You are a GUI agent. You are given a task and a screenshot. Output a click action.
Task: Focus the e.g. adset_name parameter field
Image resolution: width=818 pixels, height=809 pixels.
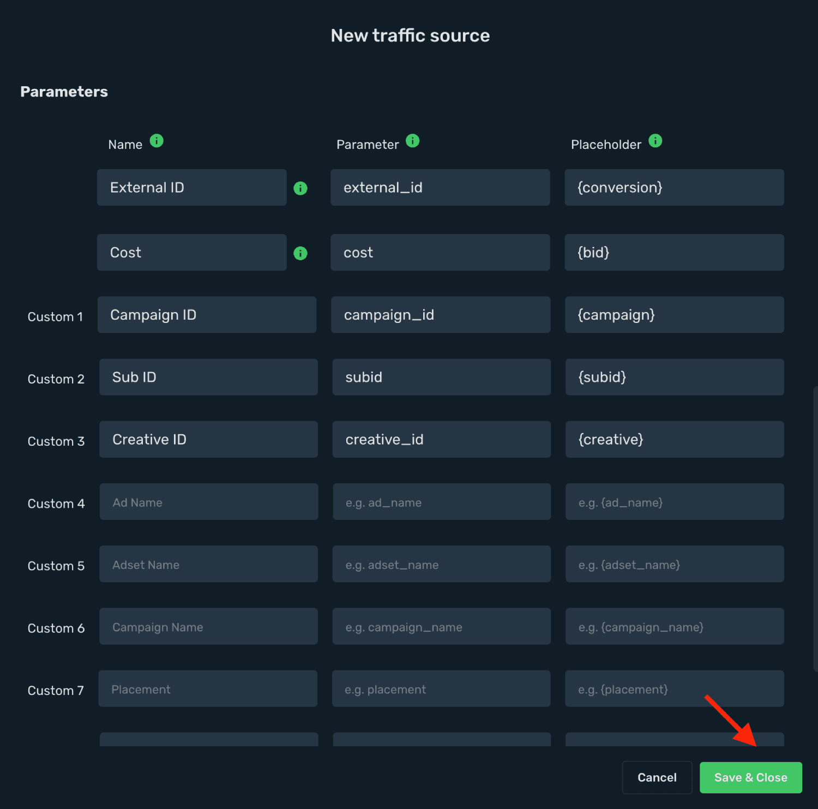[442, 564]
